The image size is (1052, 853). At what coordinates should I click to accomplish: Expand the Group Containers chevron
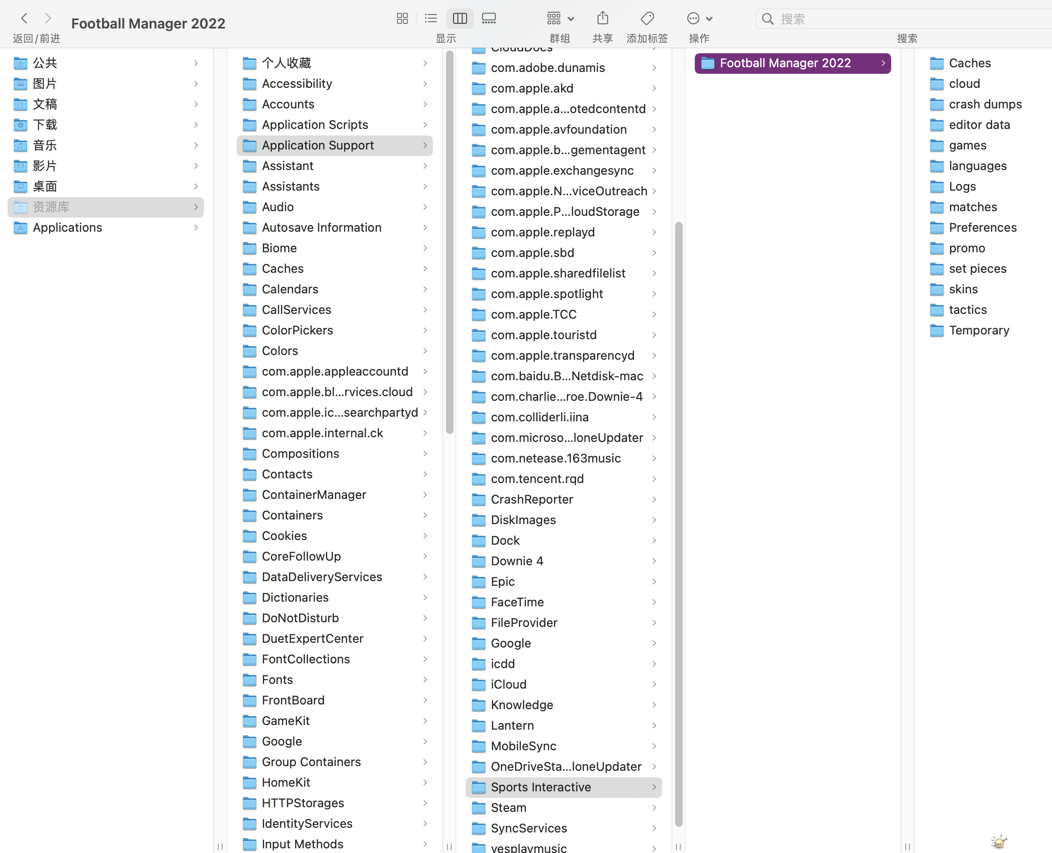pos(425,762)
